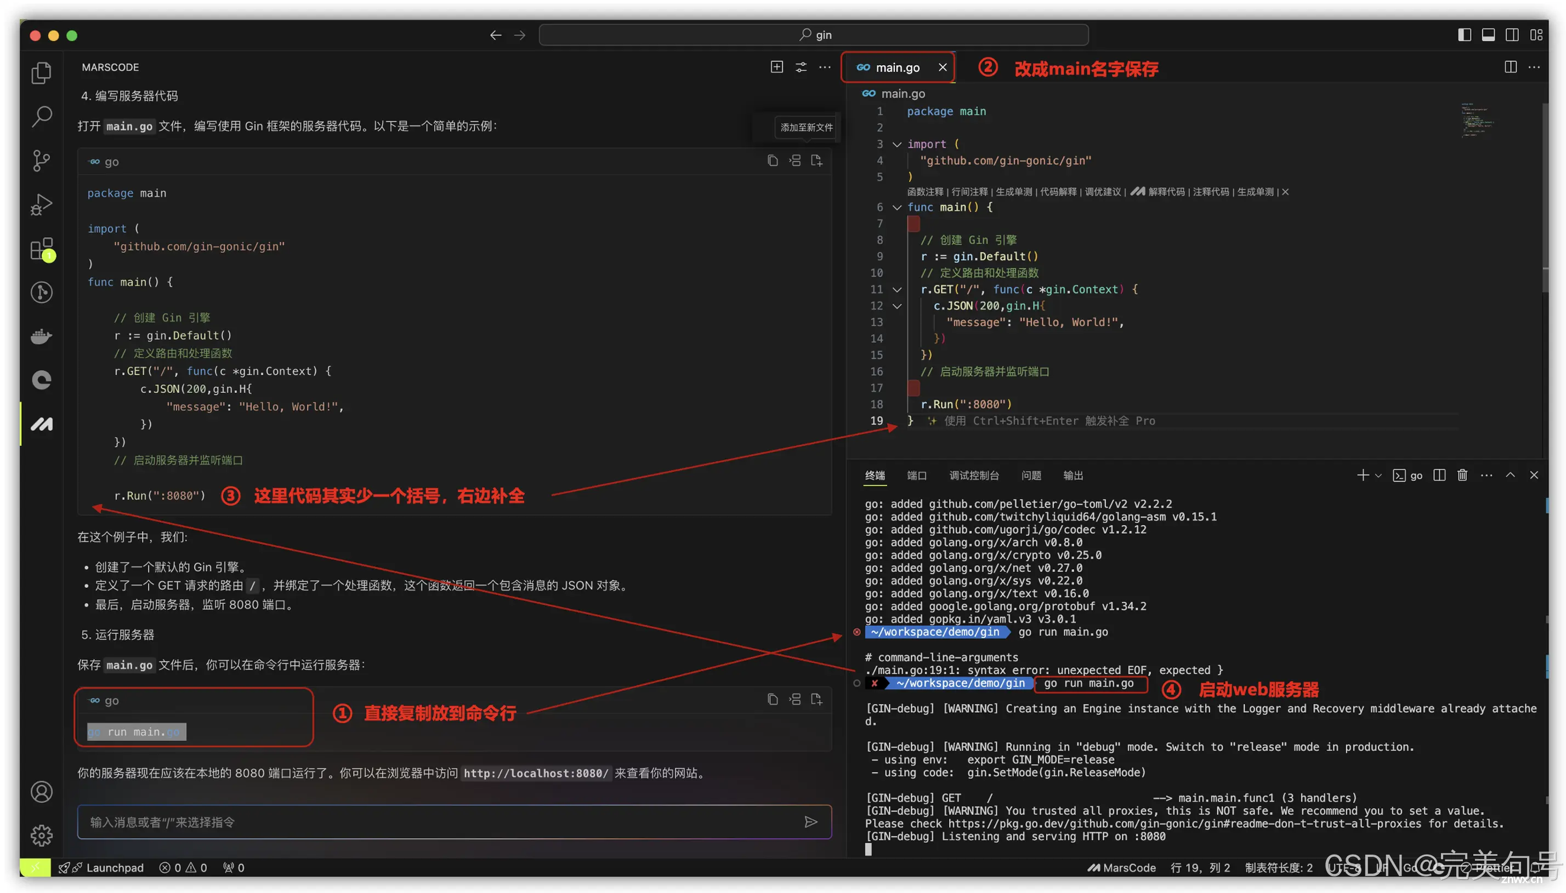
Task: Click the 解释代码 MarsCode lens action
Action: [1166, 192]
